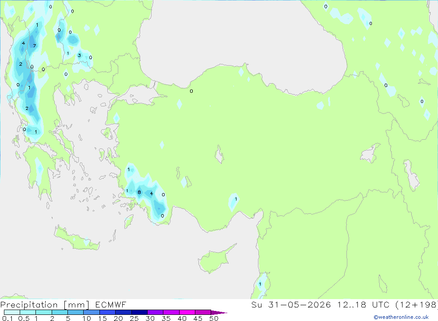Click the map precipitation value '7'
This screenshot has height=321, width=438.
click(34, 46)
